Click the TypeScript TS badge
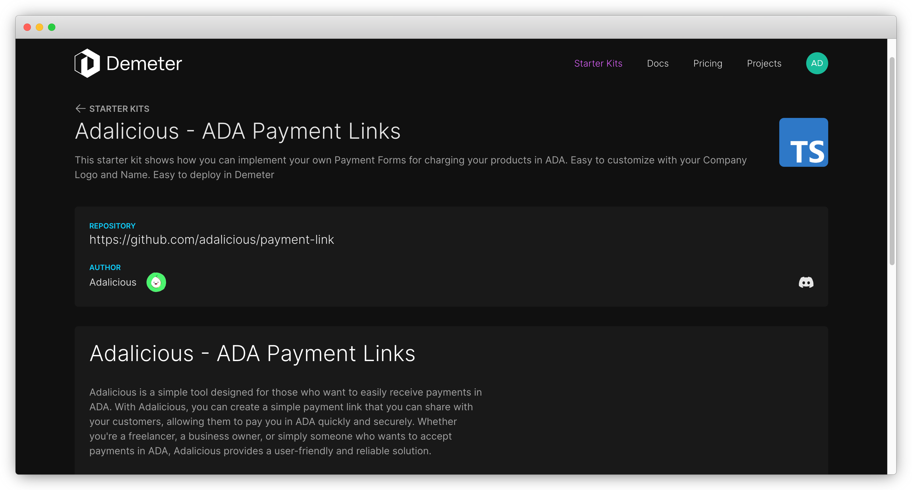 803,142
